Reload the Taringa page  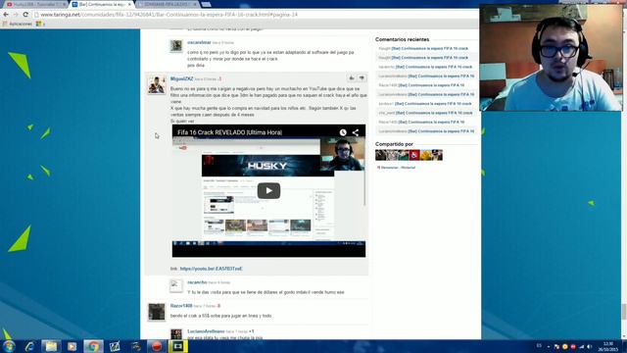pos(25,15)
